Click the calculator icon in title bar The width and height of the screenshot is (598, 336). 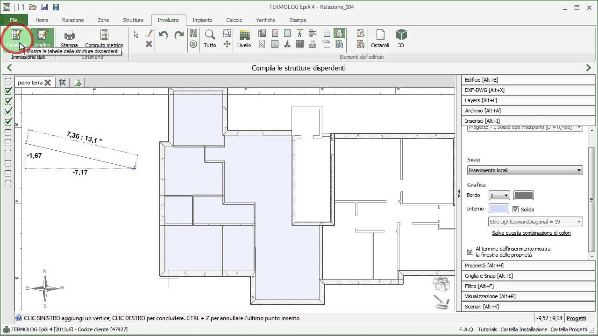pyautogui.click(x=56, y=7)
